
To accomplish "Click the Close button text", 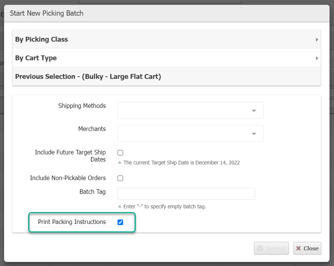I will point(311,249).
